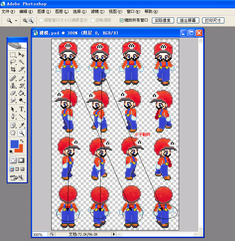Select the Pen tool
The height and width of the screenshot is (241, 235).
click(13, 116)
